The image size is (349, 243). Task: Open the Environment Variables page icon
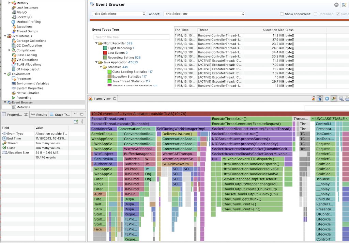tap(14, 83)
